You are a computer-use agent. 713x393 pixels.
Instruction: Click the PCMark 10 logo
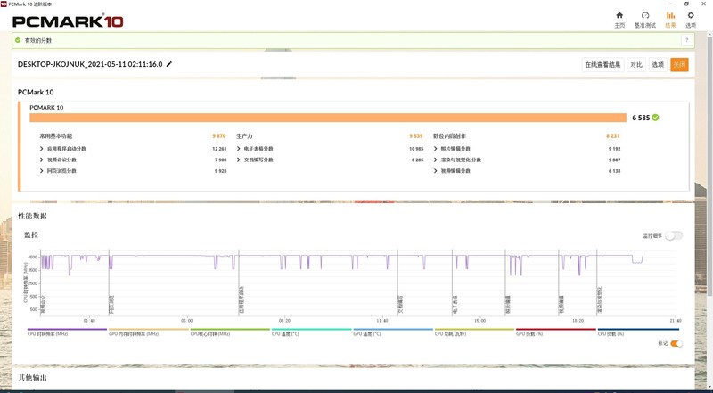[67, 20]
